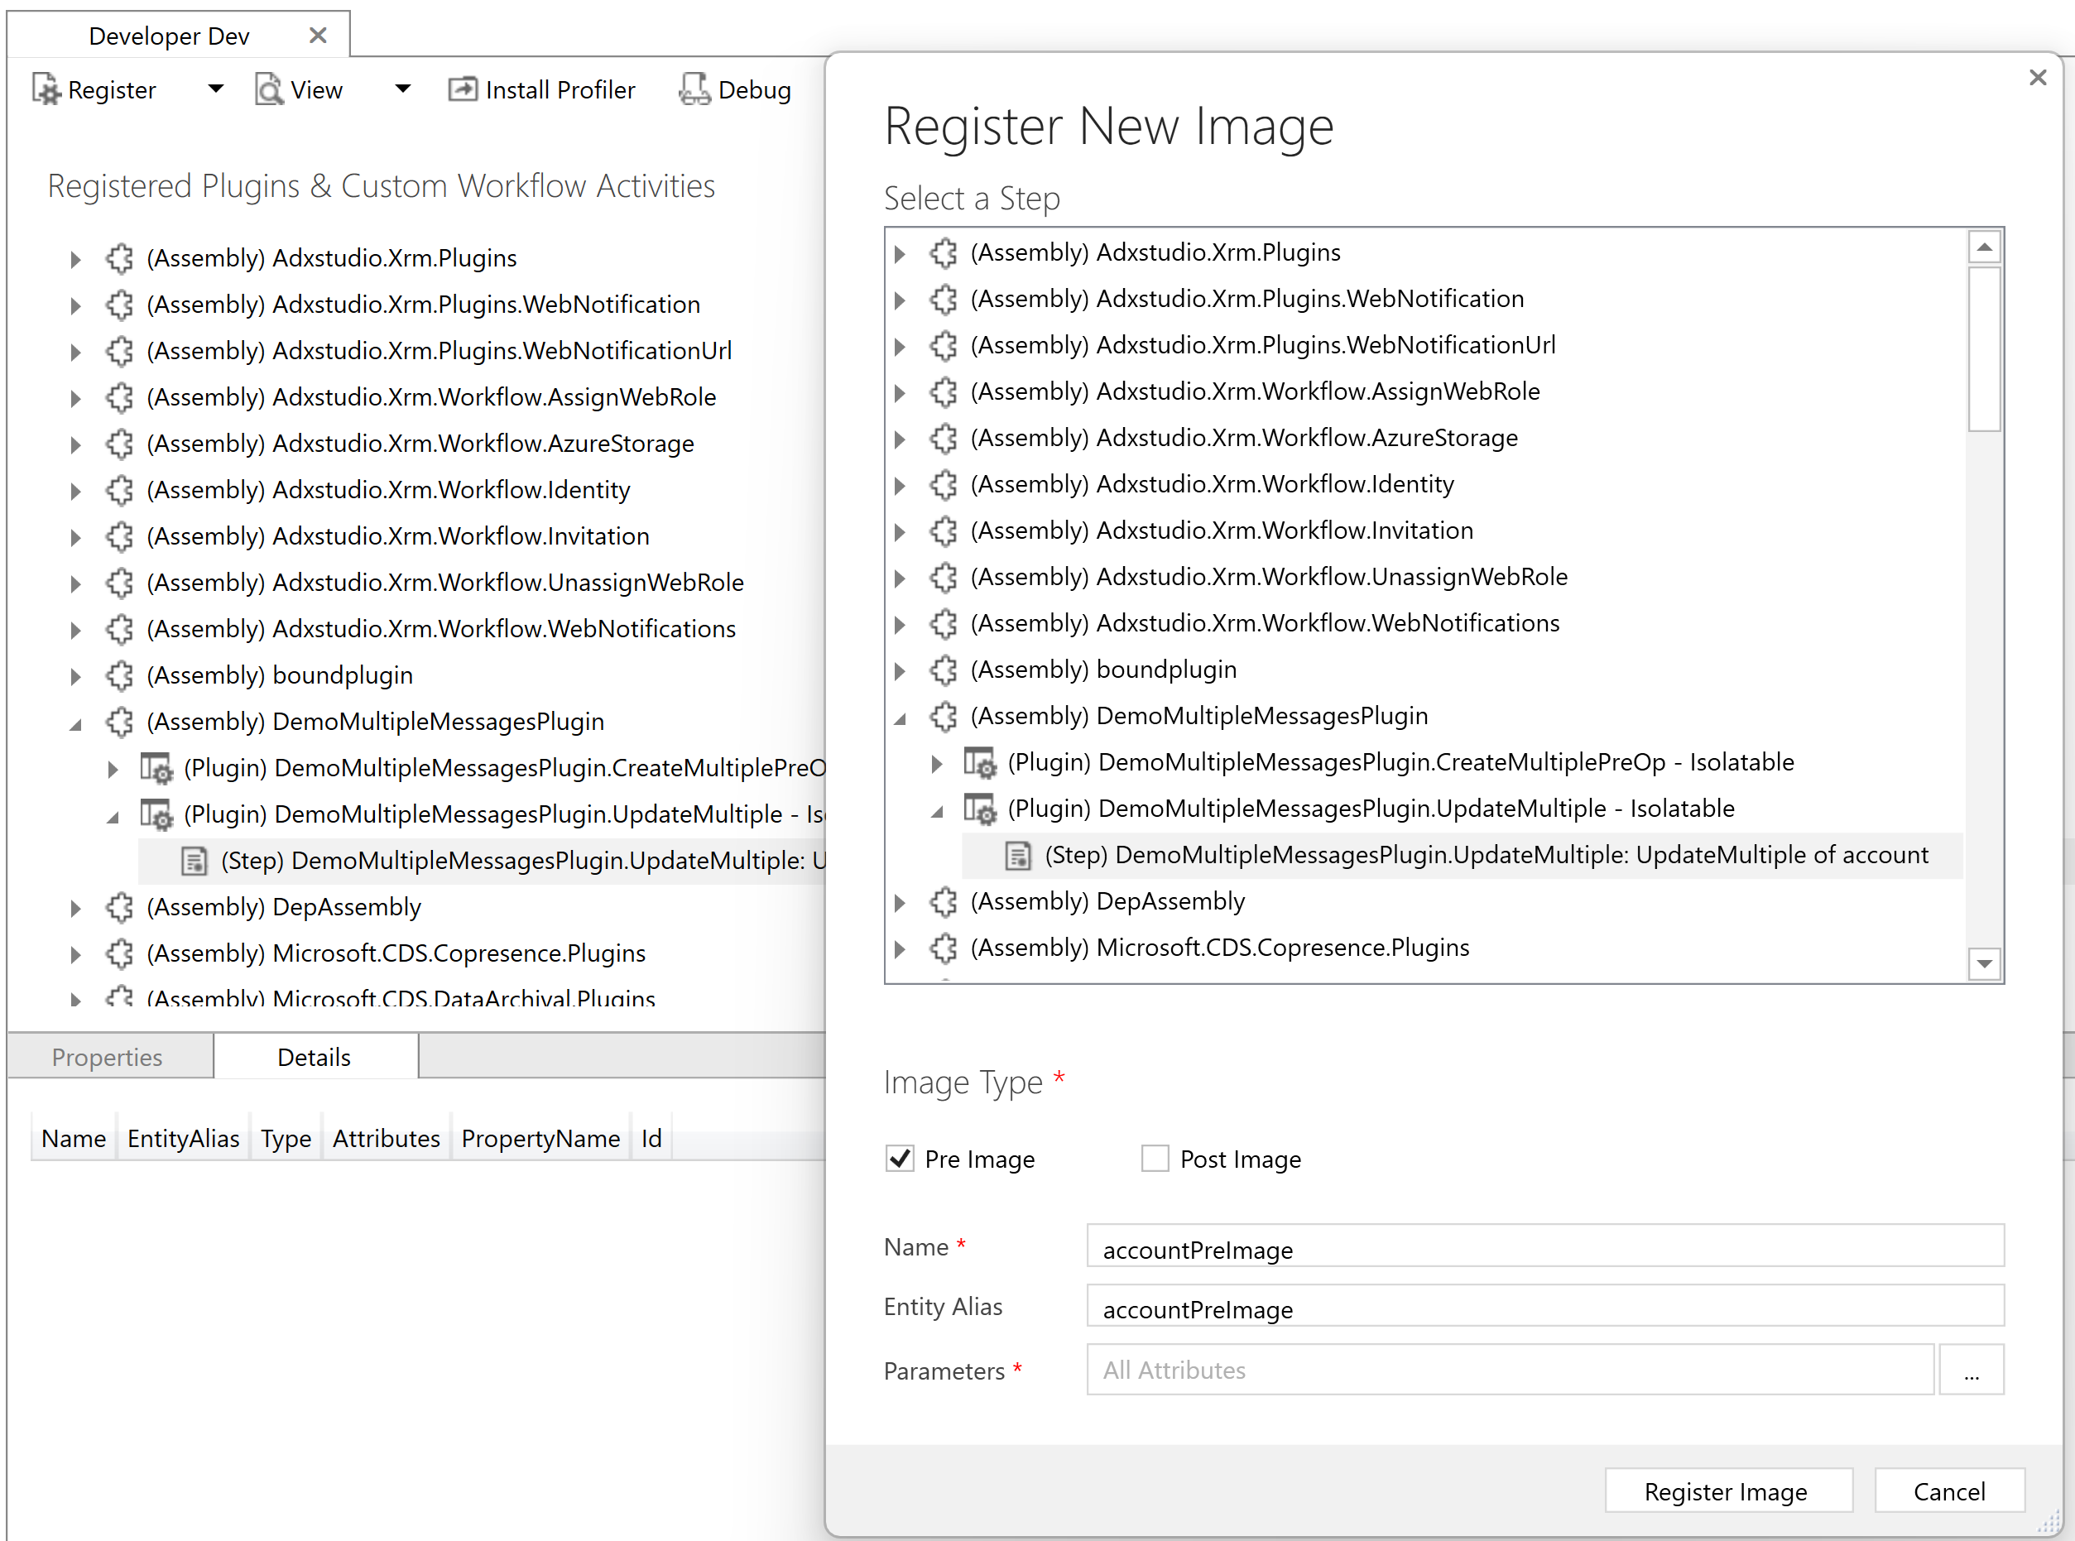This screenshot has height=1541, width=2075.
Task: Open the View dropdown arrow
Action: coord(403,89)
